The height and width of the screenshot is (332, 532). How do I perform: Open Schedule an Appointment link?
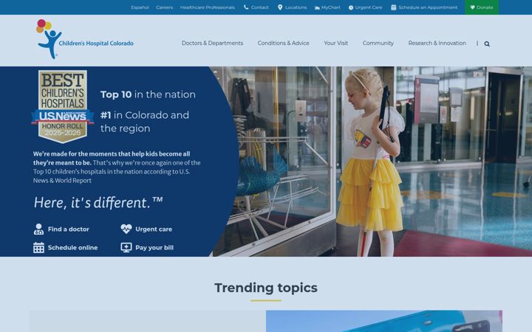coord(424,7)
